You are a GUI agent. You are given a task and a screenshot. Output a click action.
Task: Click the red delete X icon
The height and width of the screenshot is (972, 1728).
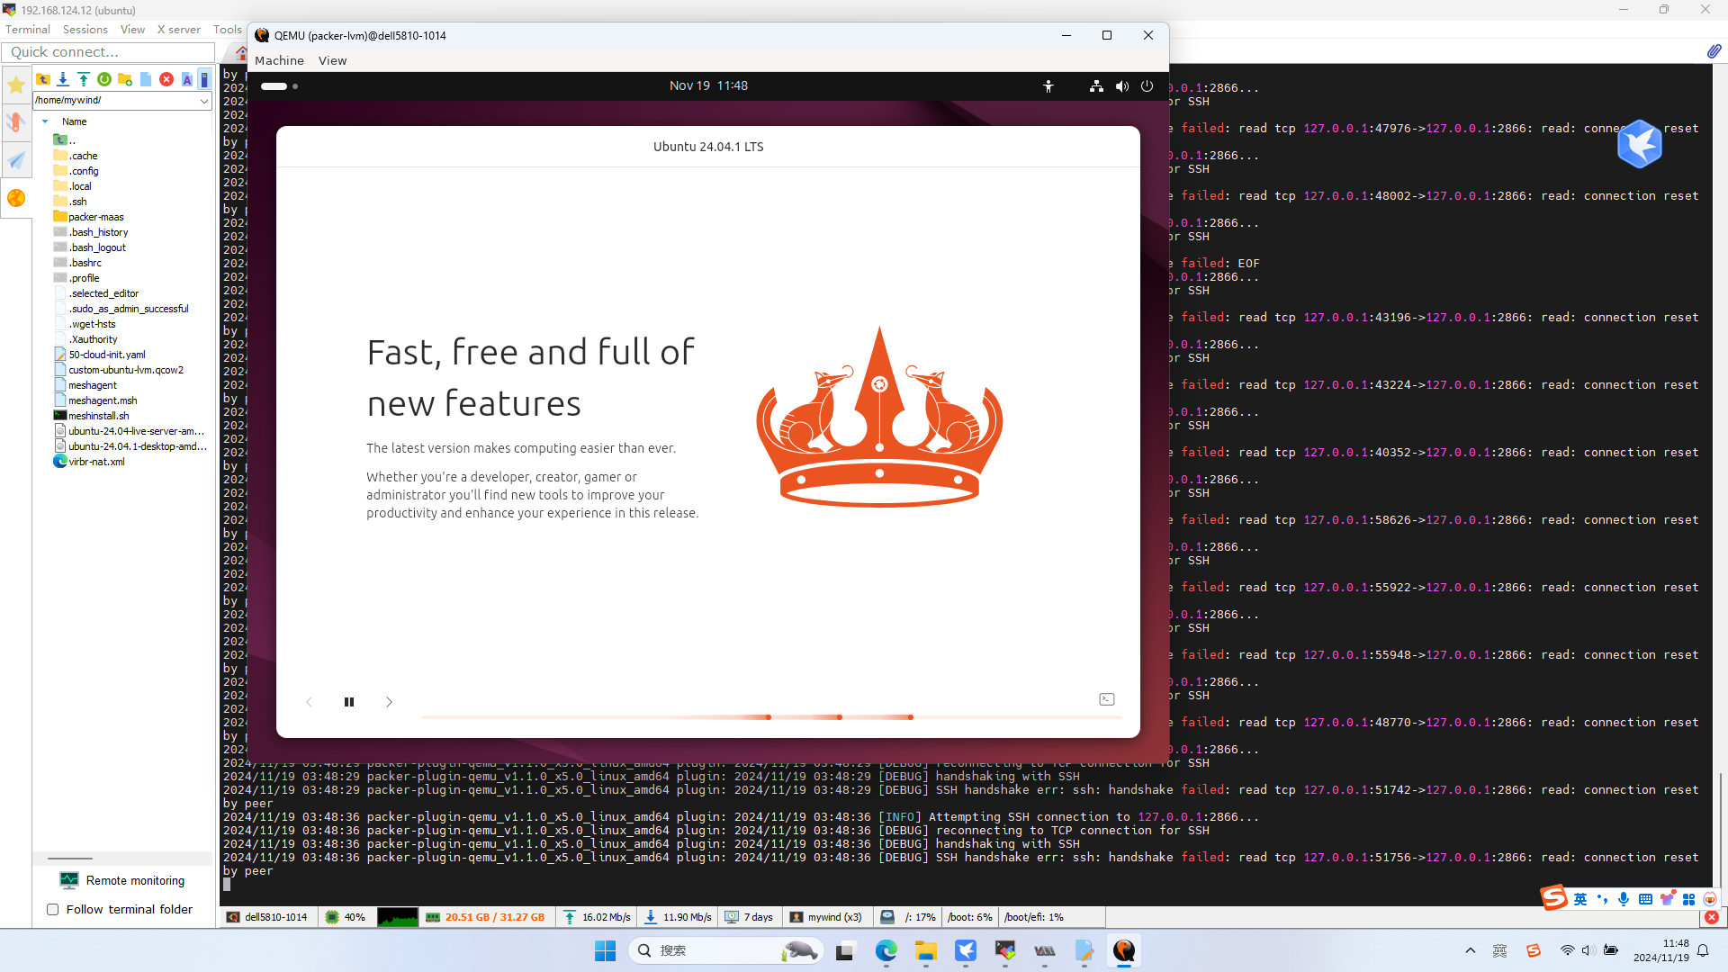tap(166, 79)
